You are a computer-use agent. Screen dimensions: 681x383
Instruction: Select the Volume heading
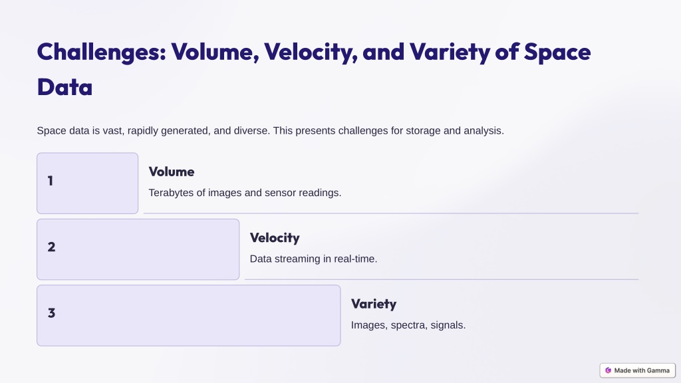172,172
